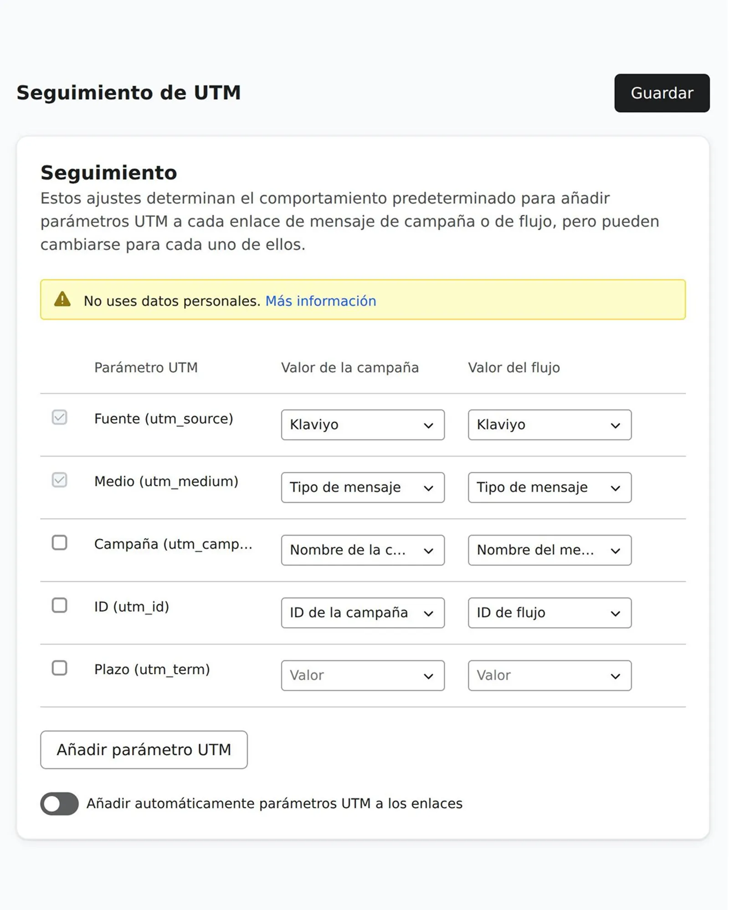This screenshot has width=729, height=910.
Task: Open the Tipo de mensaje flow dropdown
Action: pos(549,487)
